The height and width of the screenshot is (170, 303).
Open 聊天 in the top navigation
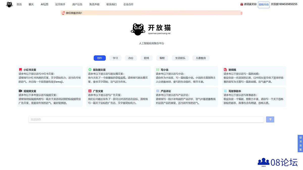coord(31,4)
